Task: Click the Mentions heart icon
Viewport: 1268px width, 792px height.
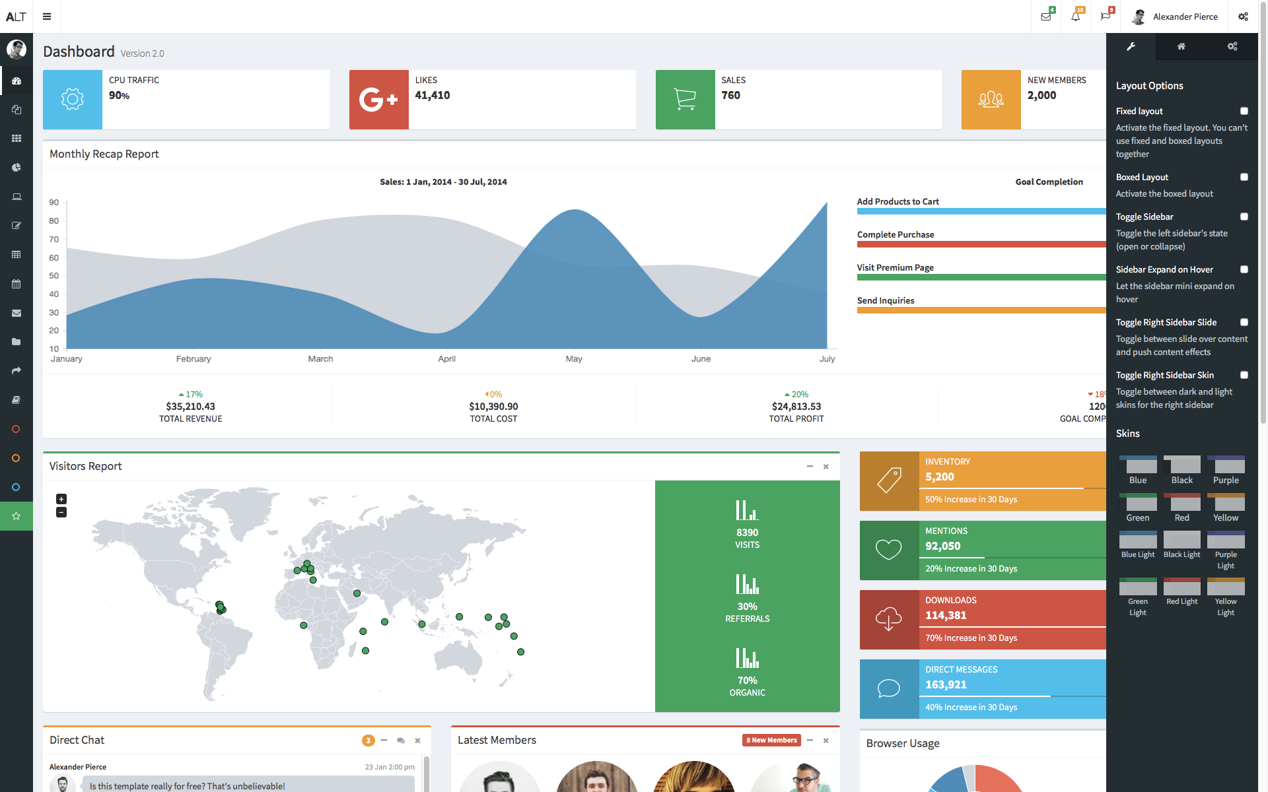Action: click(889, 547)
